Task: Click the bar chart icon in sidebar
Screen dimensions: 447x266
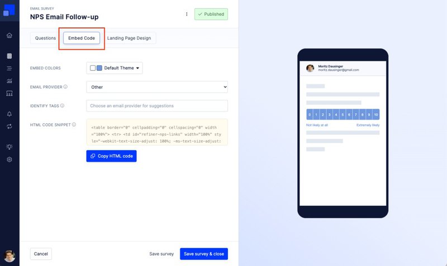Action: pyautogui.click(x=9, y=81)
